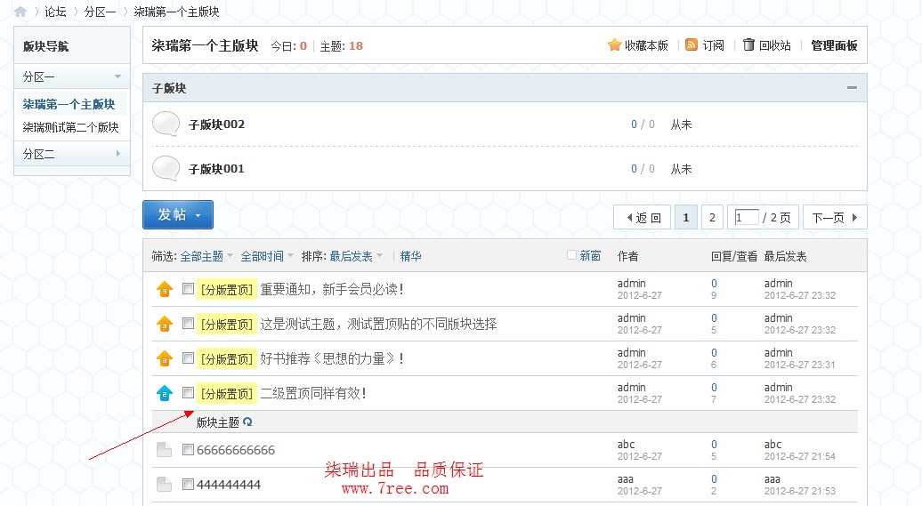Open the 全部时间 time filter dropdown
The width and height of the screenshot is (922, 506).
(267, 256)
